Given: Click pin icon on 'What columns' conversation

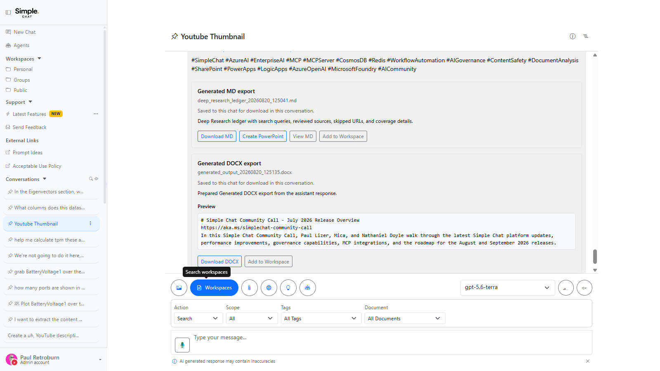Looking at the screenshot, I should 10,208.
